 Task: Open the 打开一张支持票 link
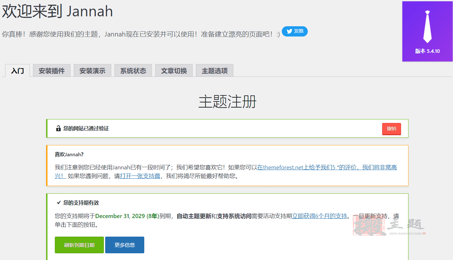point(140,176)
